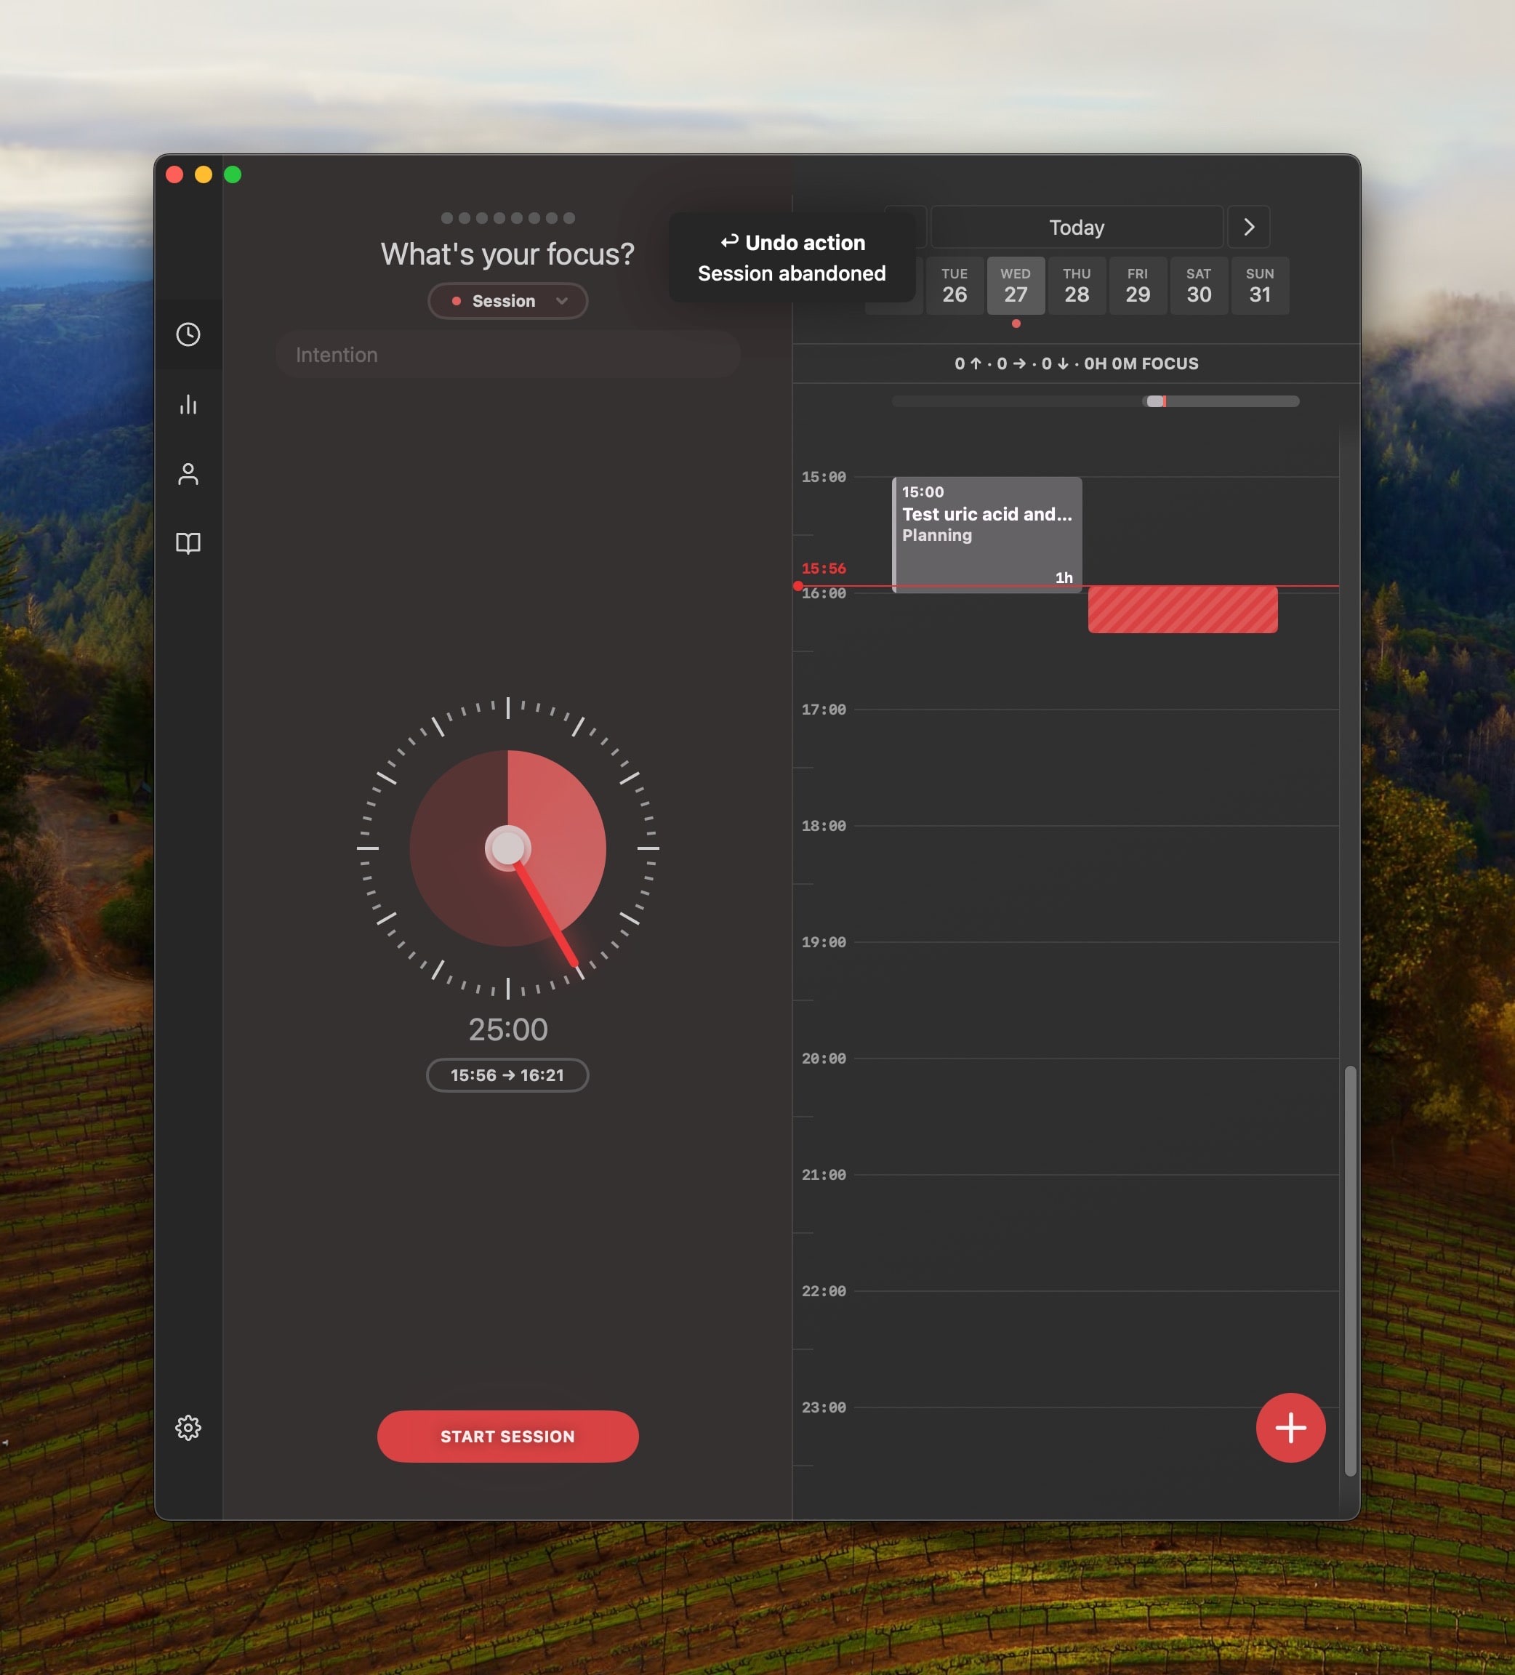The width and height of the screenshot is (1515, 1675).
Task: Click the settings gear icon in sidebar
Action: point(191,1429)
